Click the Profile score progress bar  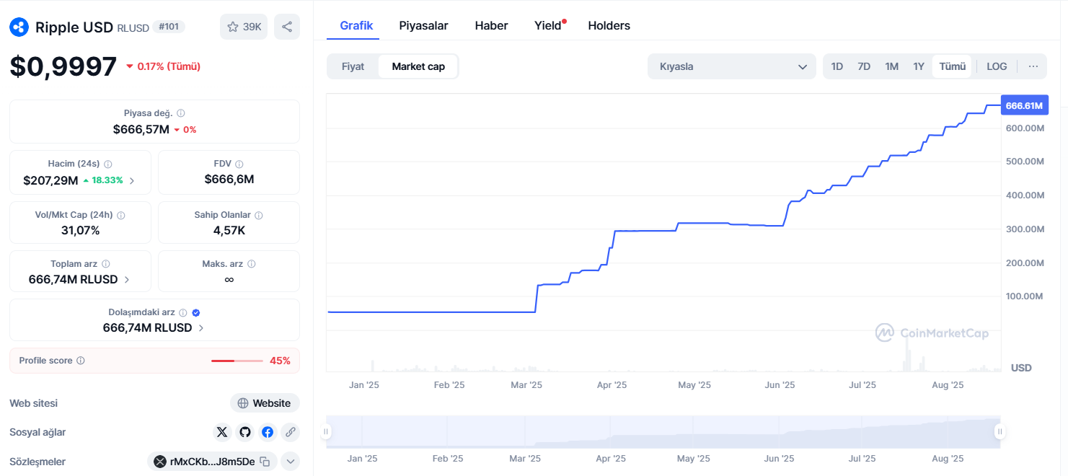(x=237, y=361)
